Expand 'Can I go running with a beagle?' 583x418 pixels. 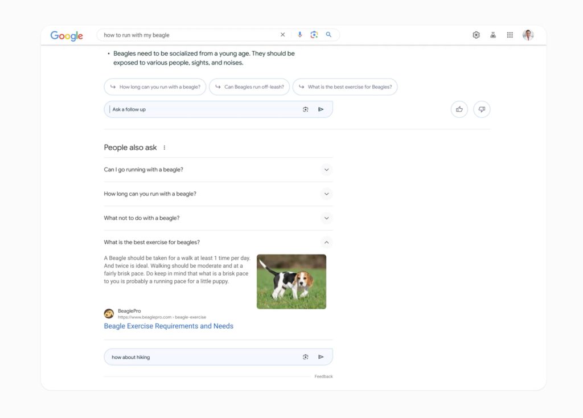[x=326, y=170]
